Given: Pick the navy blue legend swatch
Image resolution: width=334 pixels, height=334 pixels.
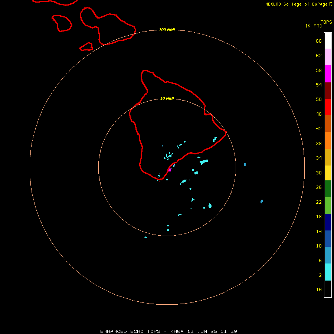Looking at the screenshot, I should click(x=328, y=222).
